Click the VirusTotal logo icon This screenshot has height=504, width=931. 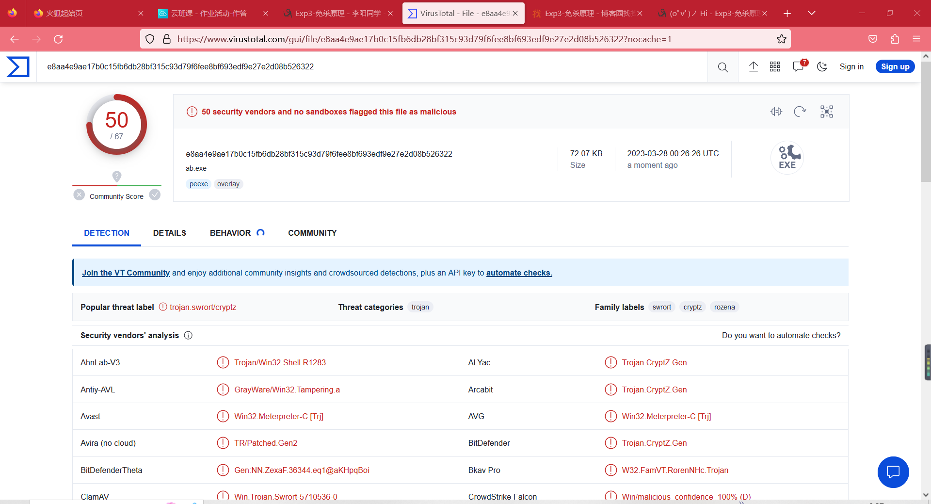(x=18, y=66)
